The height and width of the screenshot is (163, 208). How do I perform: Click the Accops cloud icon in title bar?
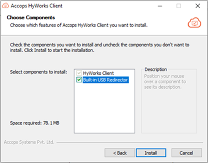[x=5, y=6]
